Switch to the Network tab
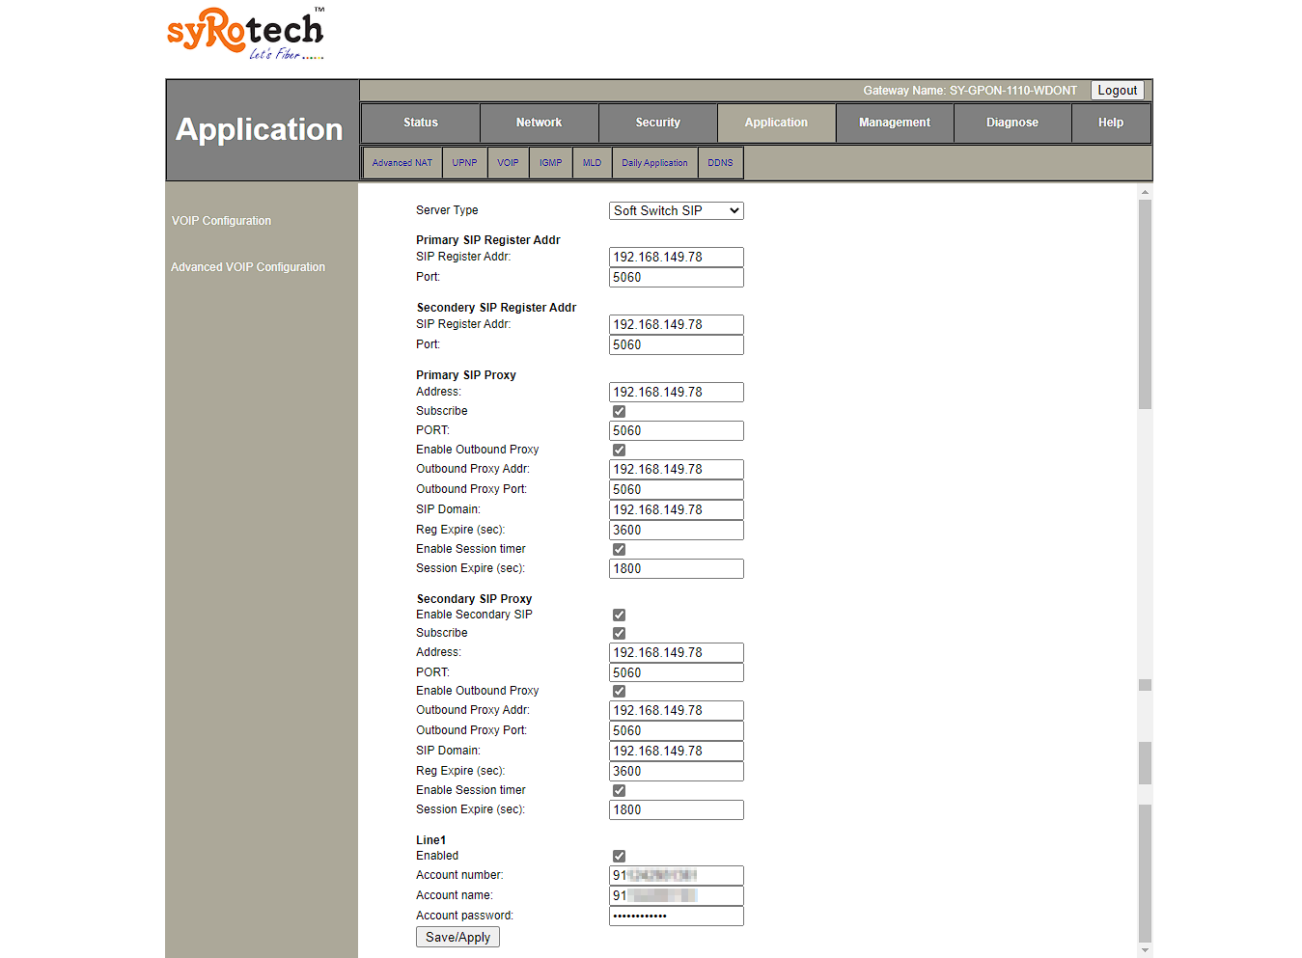 (x=539, y=123)
